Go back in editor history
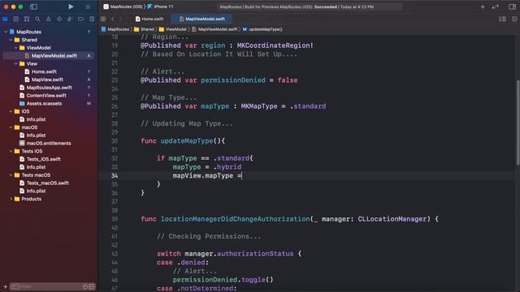520x292 pixels. click(113, 19)
